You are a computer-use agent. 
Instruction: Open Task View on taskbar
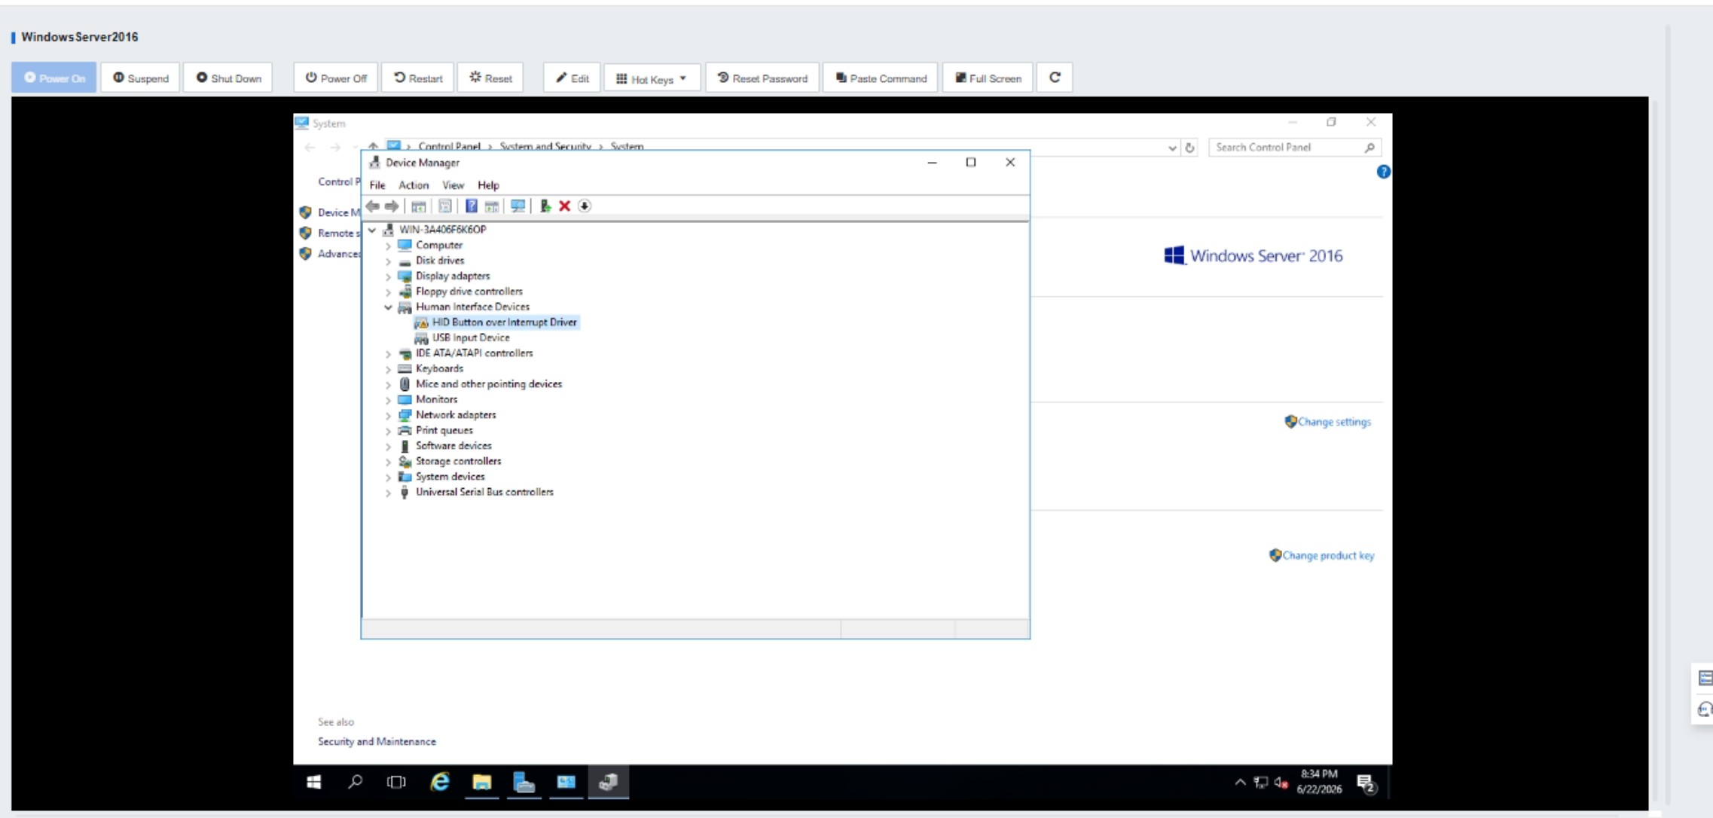click(x=396, y=783)
